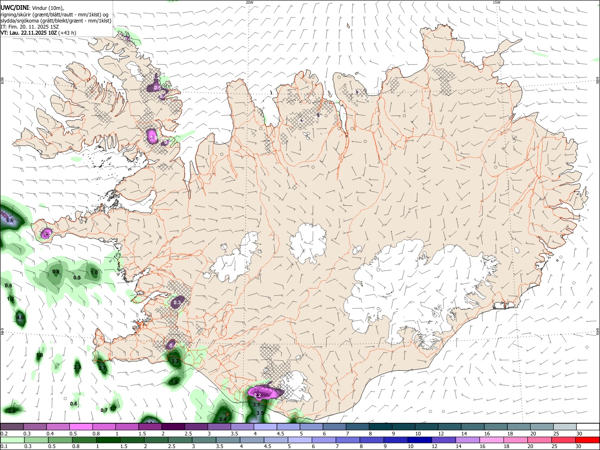
Task: Click the 0.4 label in the legend
Action: click(x=50, y=434)
